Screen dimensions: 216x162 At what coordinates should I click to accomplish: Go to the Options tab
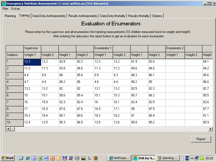click(x=157, y=16)
